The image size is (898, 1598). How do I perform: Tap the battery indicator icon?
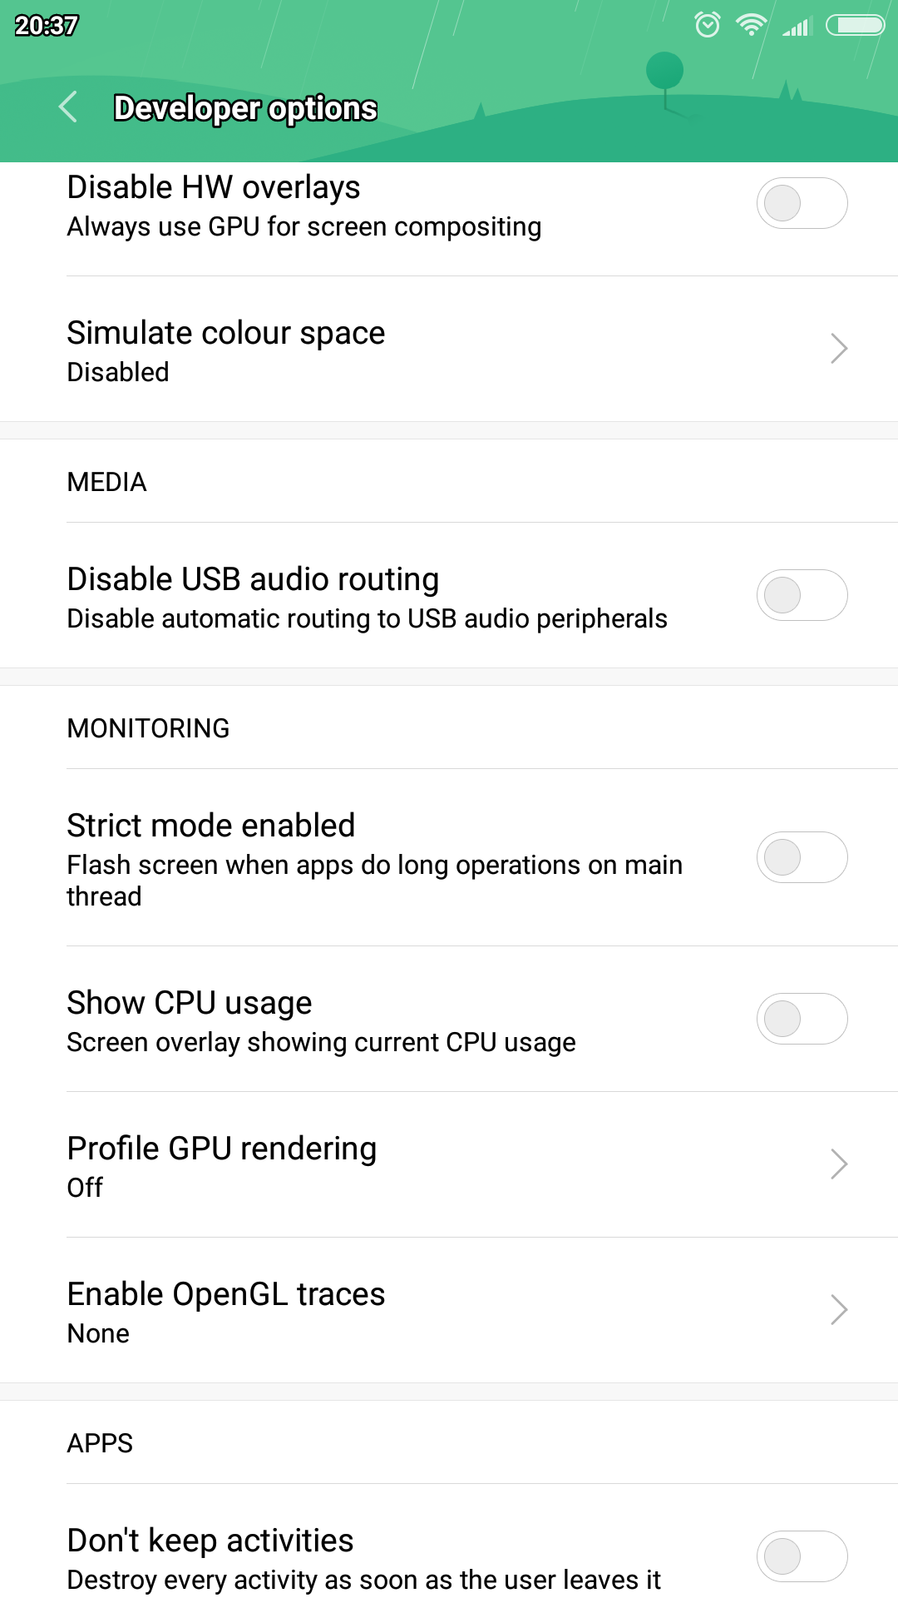[x=855, y=26]
